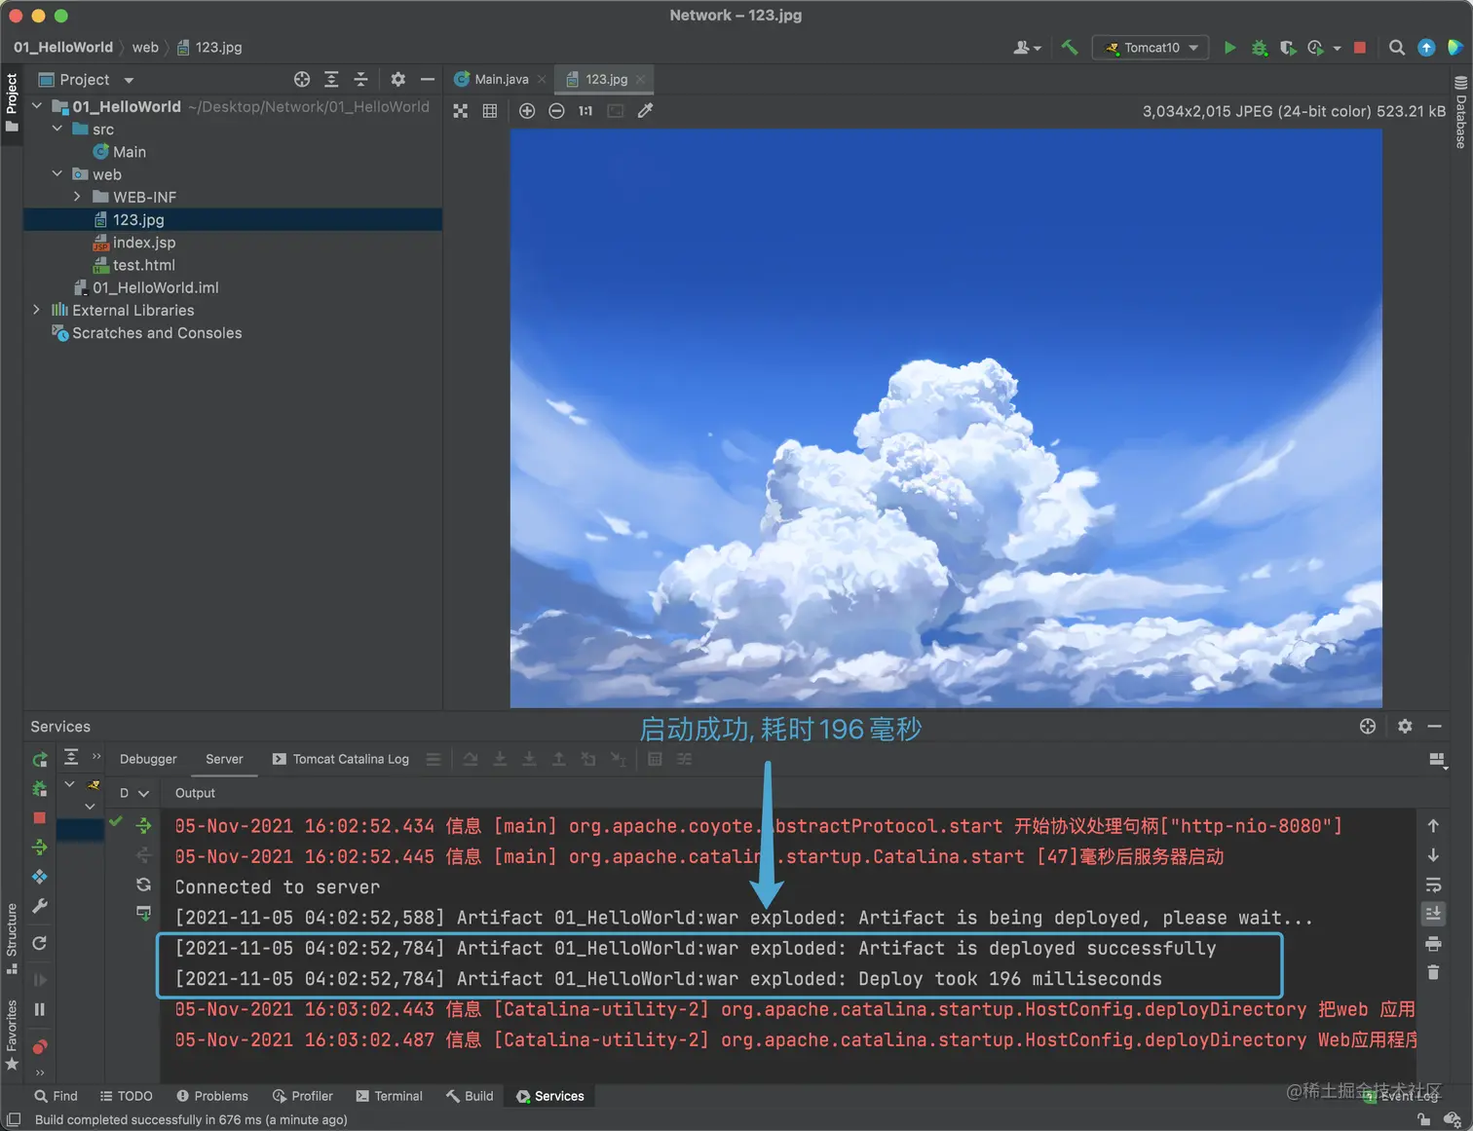Select the Debugger tab in Services
The height and width of the screenshot is (1131, 1473).
[148, 759]
